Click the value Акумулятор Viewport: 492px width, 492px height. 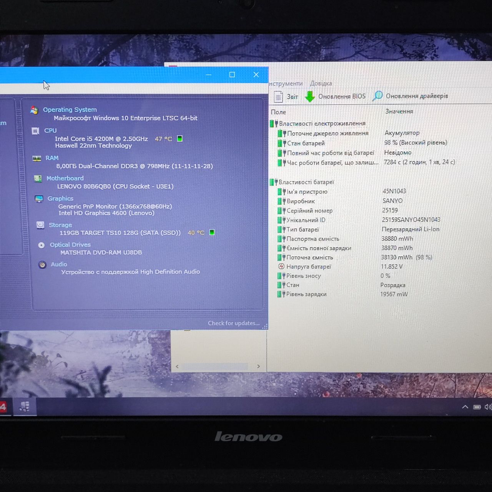[402, 133]
